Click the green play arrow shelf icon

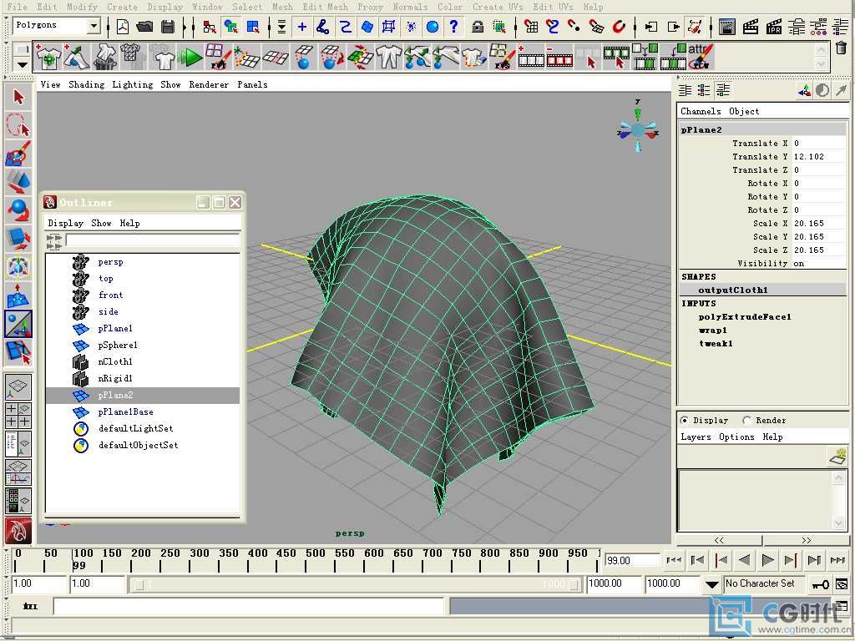(x=190, y=58)
